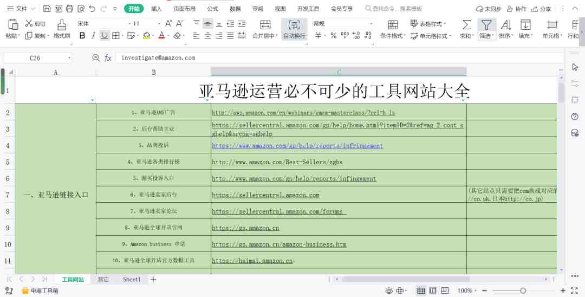Open the Insert (插入) ribbon tab

click(x=157, y=9)
